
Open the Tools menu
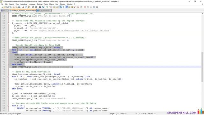tap(46, 4)
